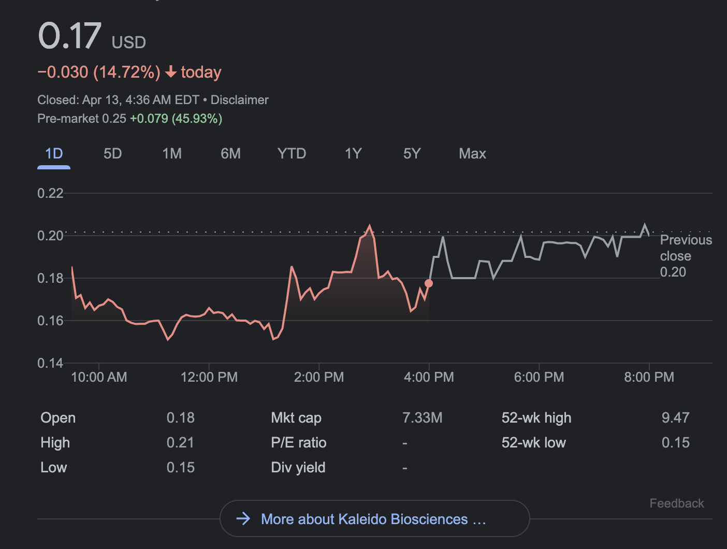Viewport: 727px width, 549px height.
Task: Click the +0.079 (45.93%) pre-market change
Action: point(176,119)
